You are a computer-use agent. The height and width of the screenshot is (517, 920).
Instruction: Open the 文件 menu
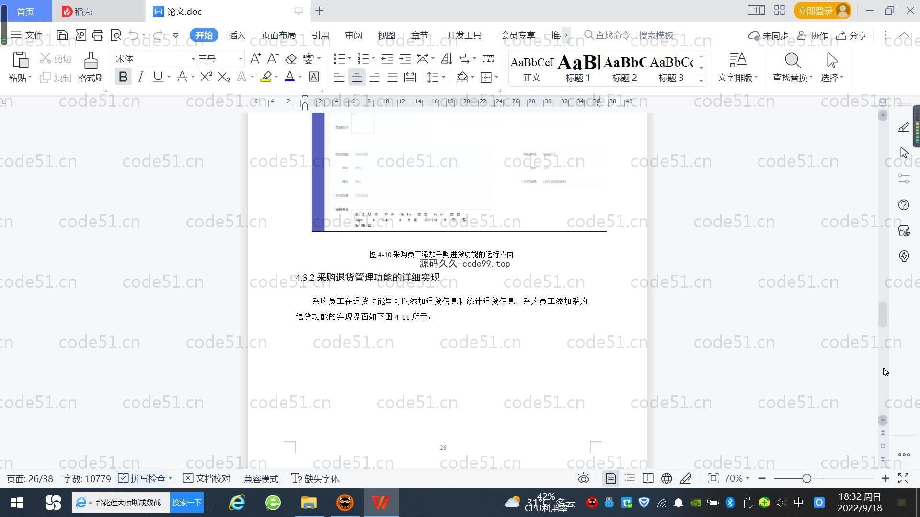27,35
